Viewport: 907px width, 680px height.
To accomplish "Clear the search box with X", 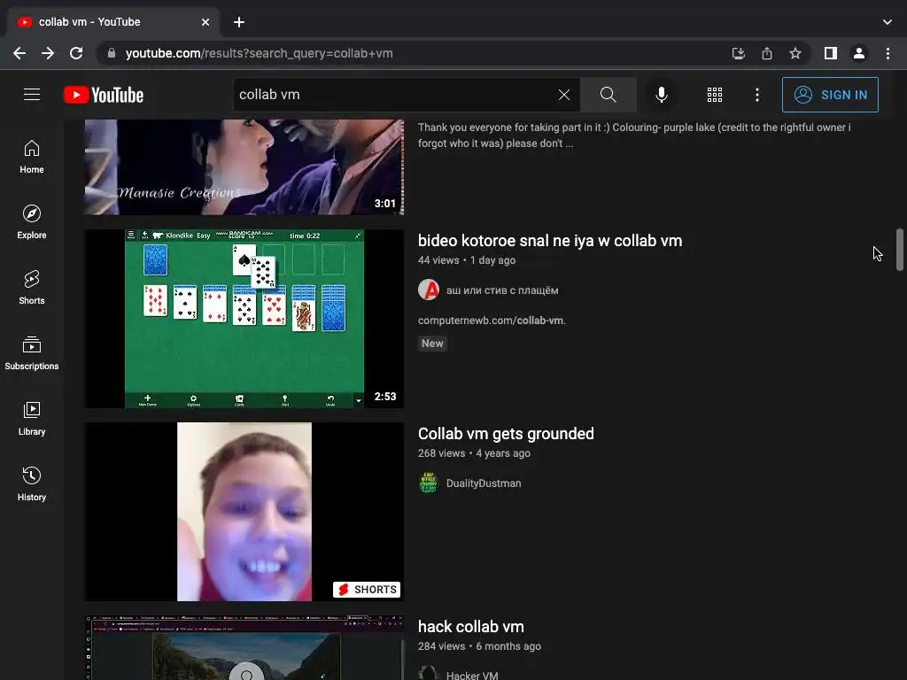I will tap(564, 95).
